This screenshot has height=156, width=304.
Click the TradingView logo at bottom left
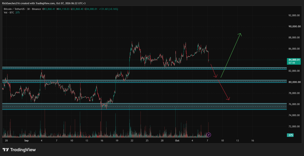point(19,150)
